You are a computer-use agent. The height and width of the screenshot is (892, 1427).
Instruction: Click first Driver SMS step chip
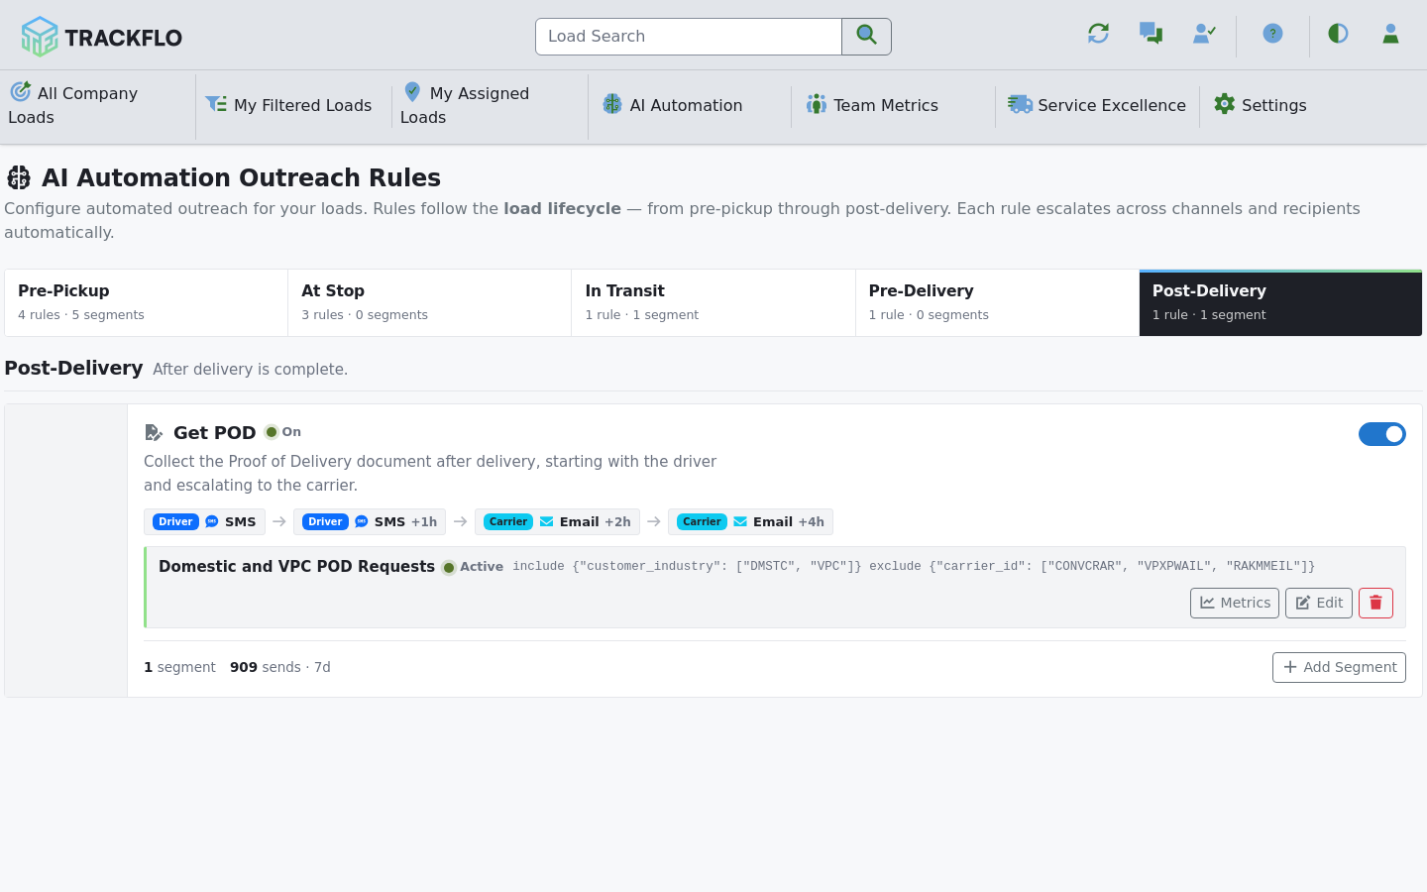click(204, 522)
